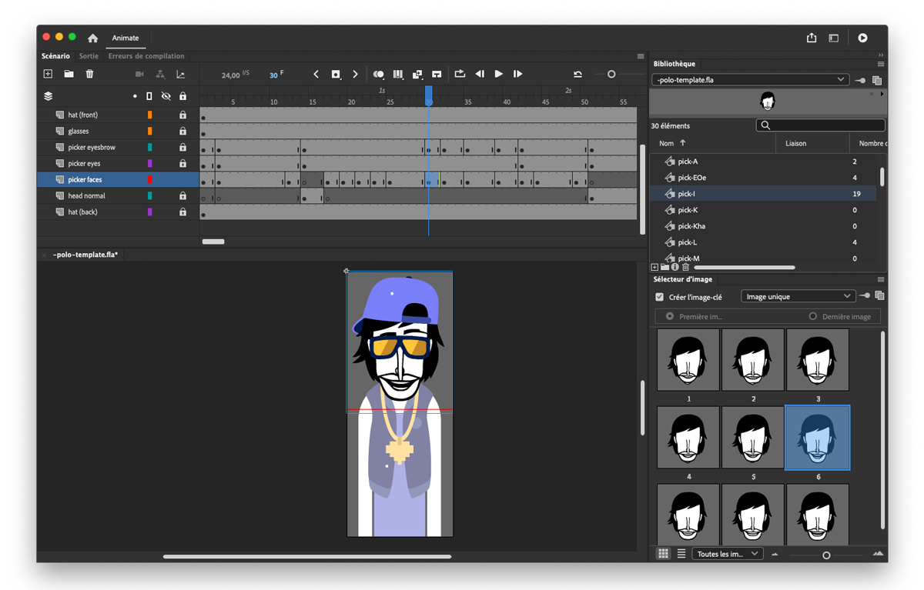Step back one frame

click(480, 74)
